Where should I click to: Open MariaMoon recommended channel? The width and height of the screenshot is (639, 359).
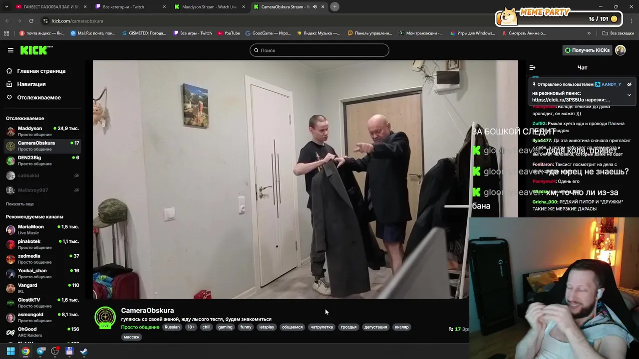coord(42,229)
